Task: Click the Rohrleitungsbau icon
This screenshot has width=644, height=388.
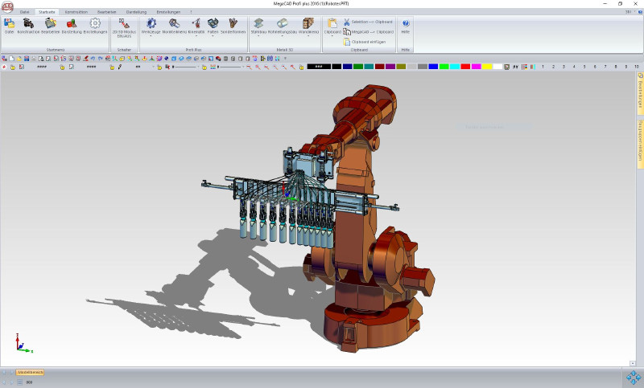Action: point(282,24)
